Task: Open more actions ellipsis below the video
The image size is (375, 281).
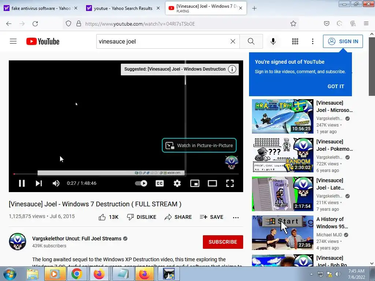Action: (x=236, y=217)
